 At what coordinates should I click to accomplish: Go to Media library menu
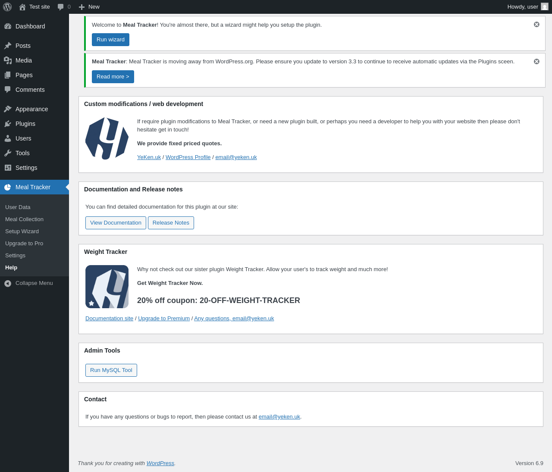24,60
